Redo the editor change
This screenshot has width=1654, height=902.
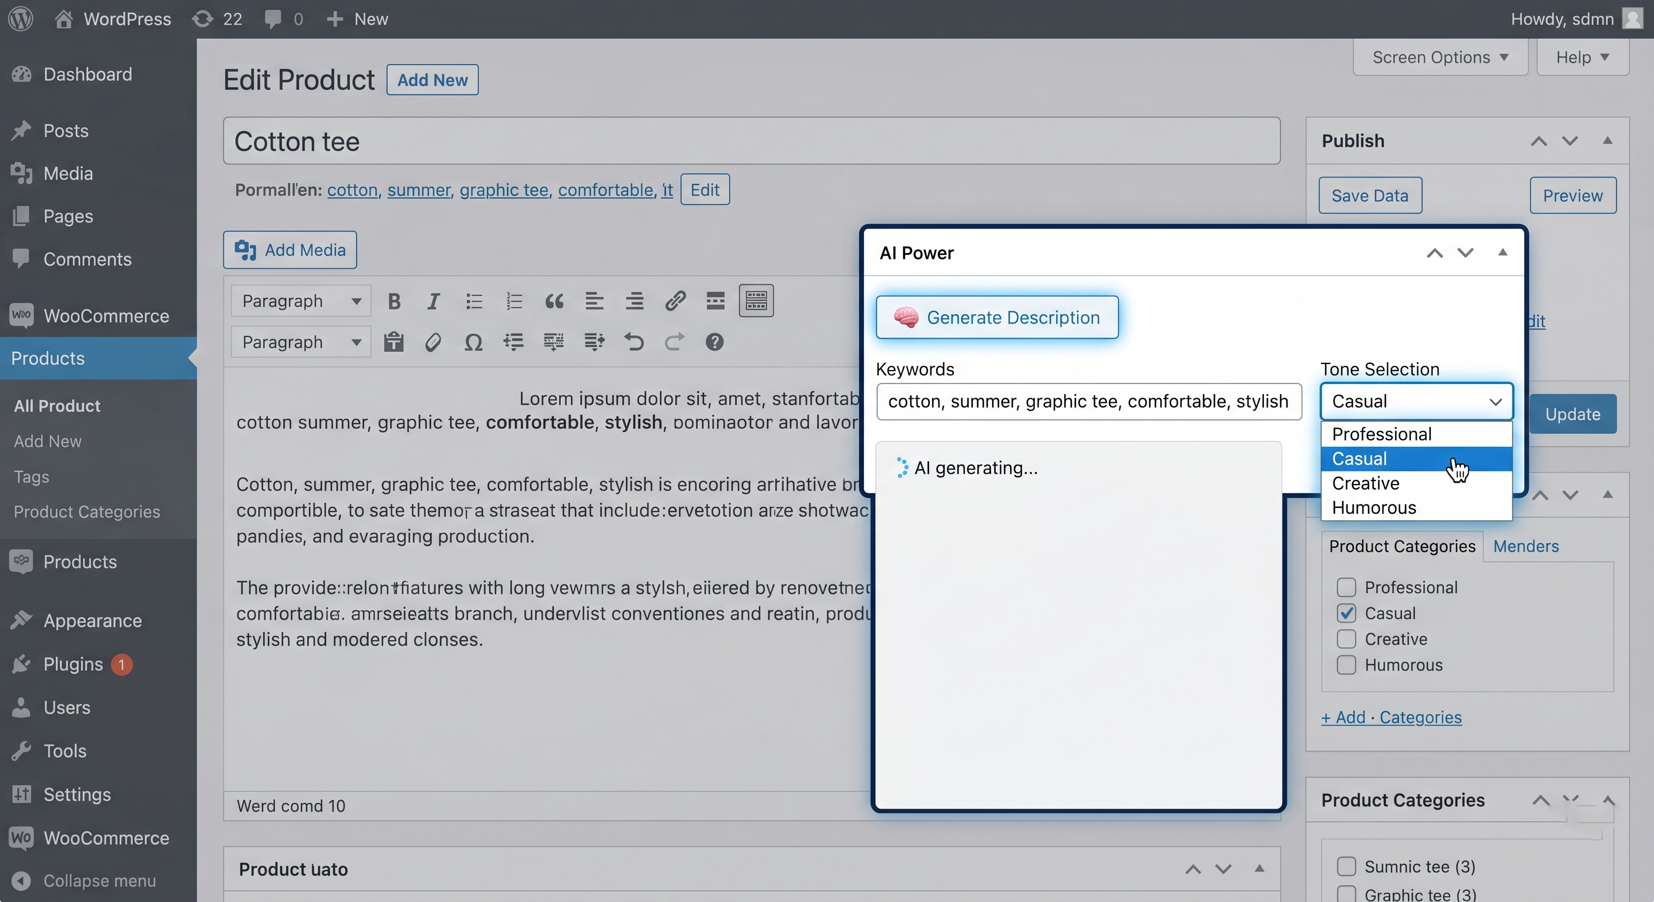pyautogui.click(x=674, y=342)
